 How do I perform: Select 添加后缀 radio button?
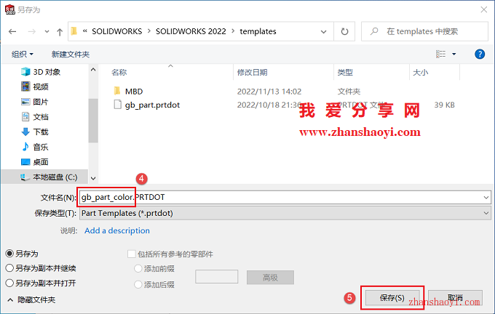pyautogui.click(x=138, y=284)
